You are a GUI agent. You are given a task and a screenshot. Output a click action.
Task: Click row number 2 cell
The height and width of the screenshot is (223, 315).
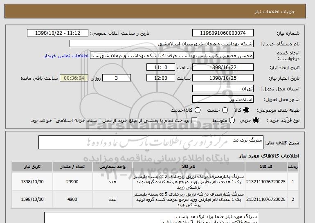click(293, 200)
